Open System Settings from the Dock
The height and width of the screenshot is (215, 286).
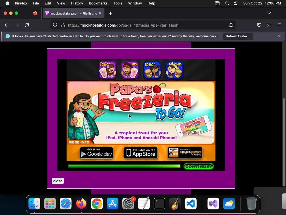[x=128, y=204]
